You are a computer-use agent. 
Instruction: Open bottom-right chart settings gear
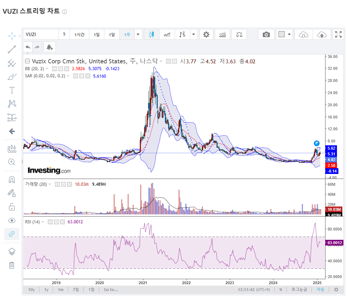[336, 290]
